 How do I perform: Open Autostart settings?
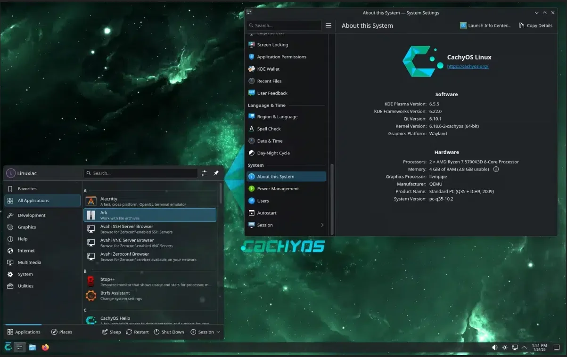point(286,213)
